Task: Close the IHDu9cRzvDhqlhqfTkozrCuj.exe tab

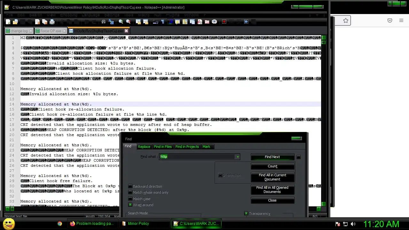Action: (126, 31)
